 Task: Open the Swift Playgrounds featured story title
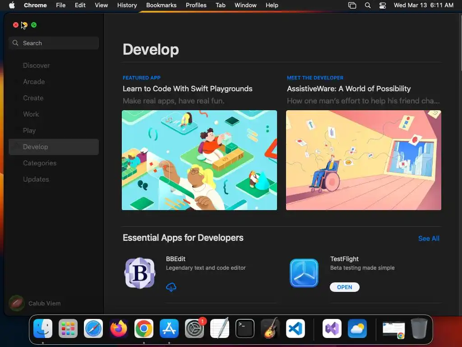pos(187,89)
